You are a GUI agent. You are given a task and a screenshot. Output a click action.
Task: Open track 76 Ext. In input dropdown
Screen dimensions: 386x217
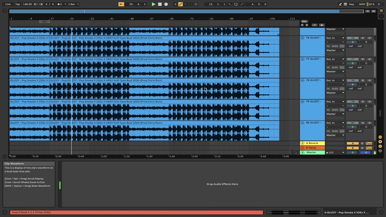[x=335, y=38]
